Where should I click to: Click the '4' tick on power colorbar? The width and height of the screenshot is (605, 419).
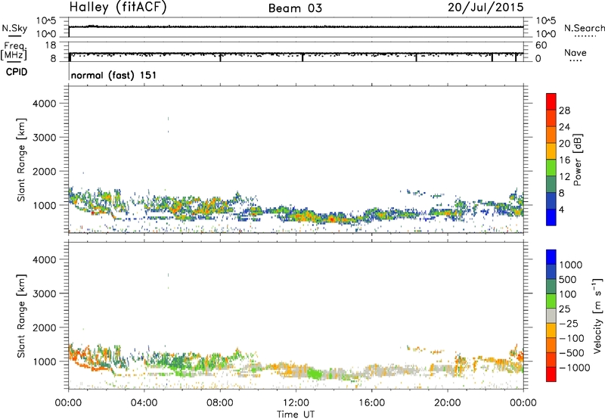(x=561, y=209)
